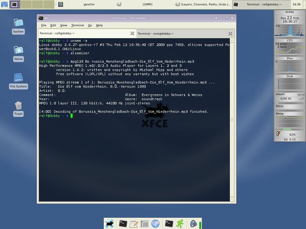Viewport: 306px width, 229px height.
Task: Activate the [GIMP] taskbar button
Action: coord(143,4)
